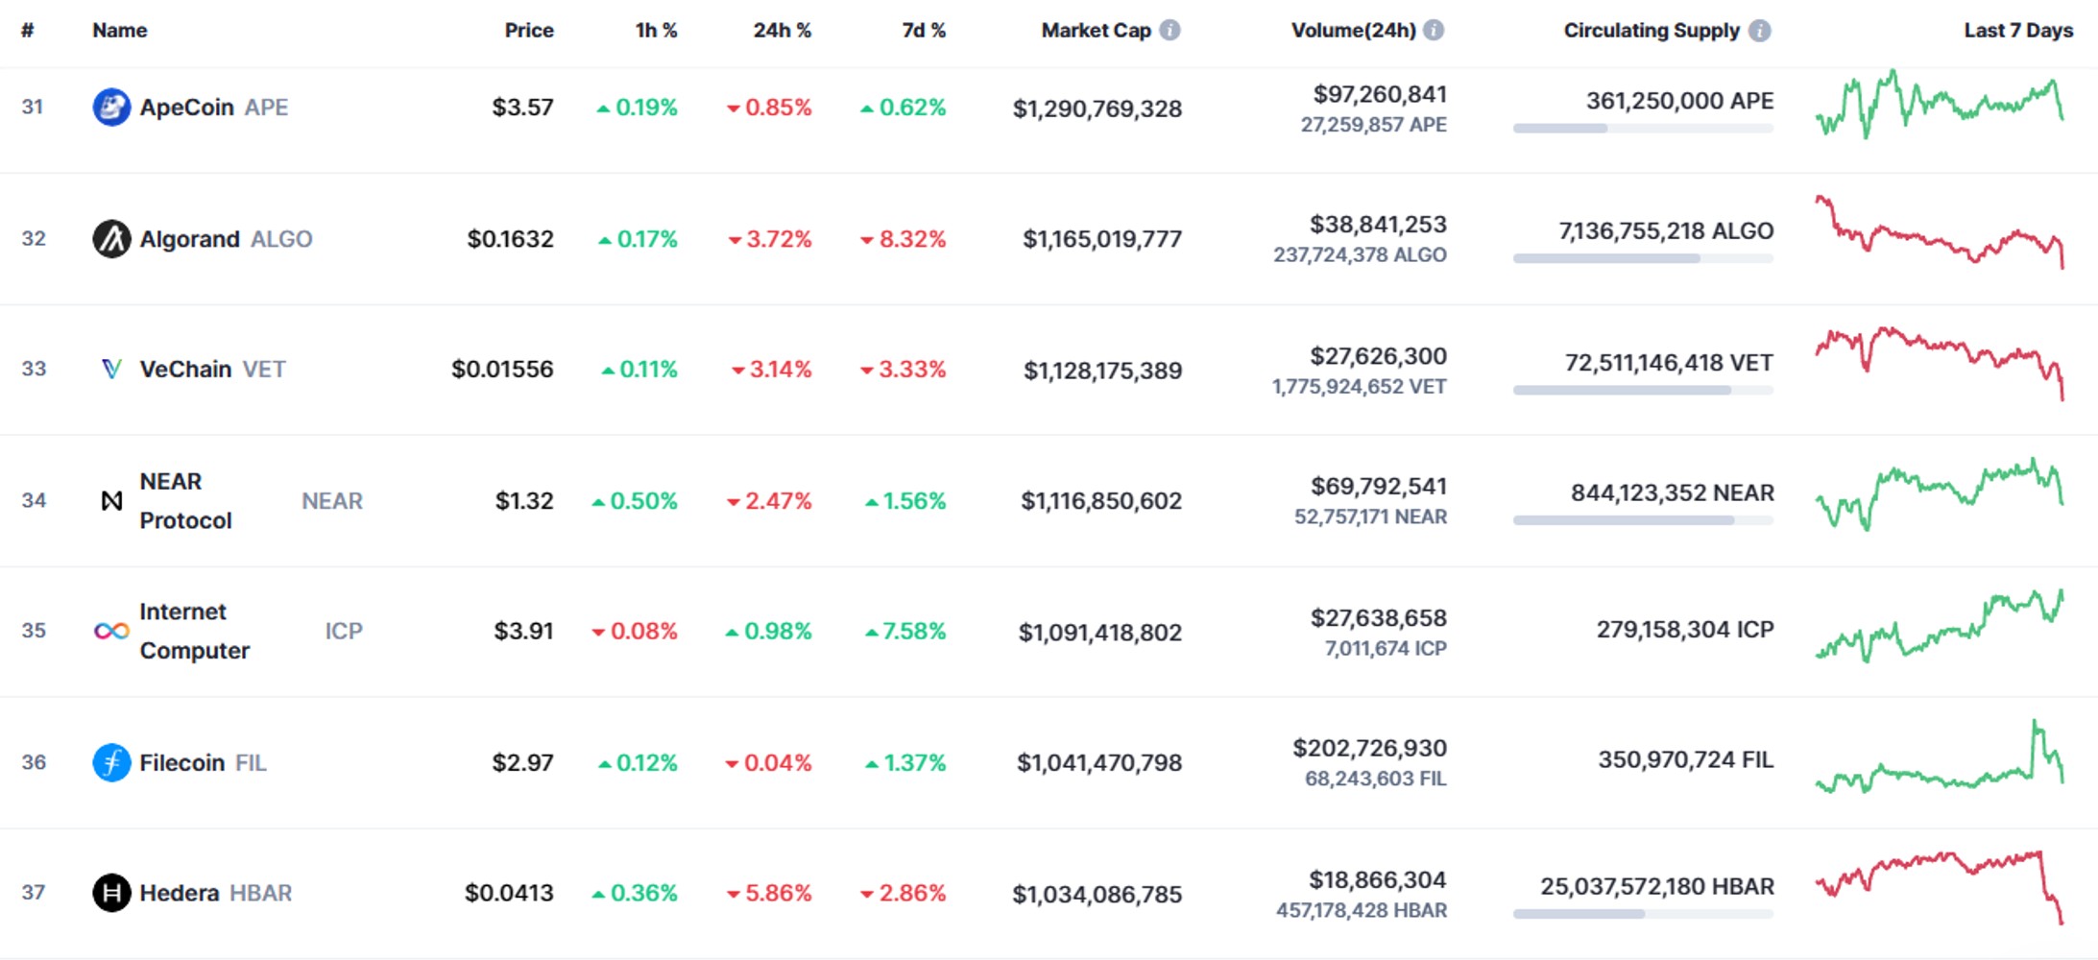
Task: Open the Market Cap info icon
Action: 1170,30
